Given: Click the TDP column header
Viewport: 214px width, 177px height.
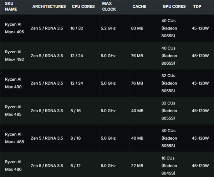Looking at the screenshot, I should [x=197, y=6].
